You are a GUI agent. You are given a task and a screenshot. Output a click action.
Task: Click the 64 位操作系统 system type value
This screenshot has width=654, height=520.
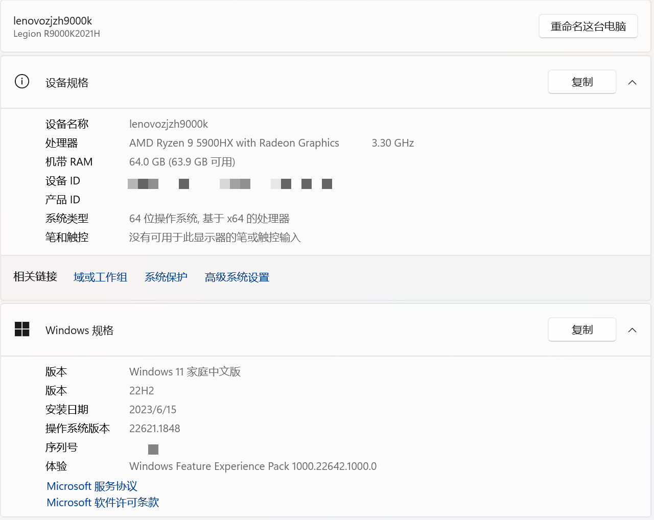pos(209,219)
